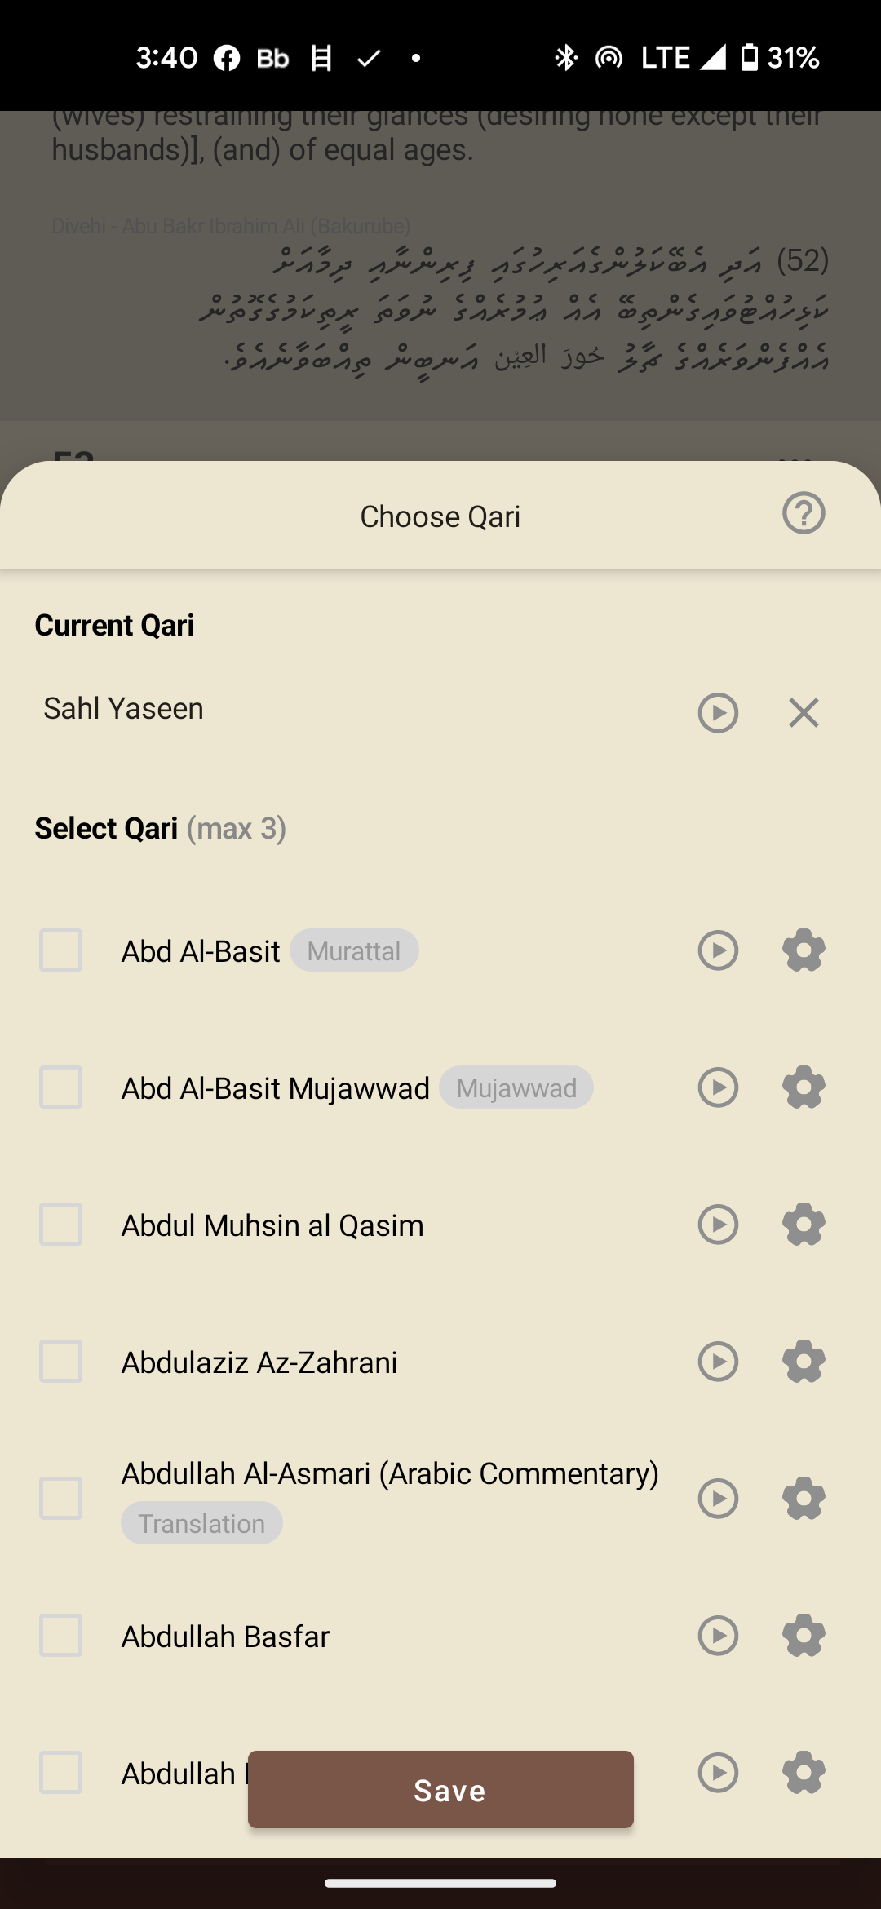Select Abdul Muhsin al Qasim checkbox
The height and width of the screenshot is (1909, 881).
(61, 1225)
